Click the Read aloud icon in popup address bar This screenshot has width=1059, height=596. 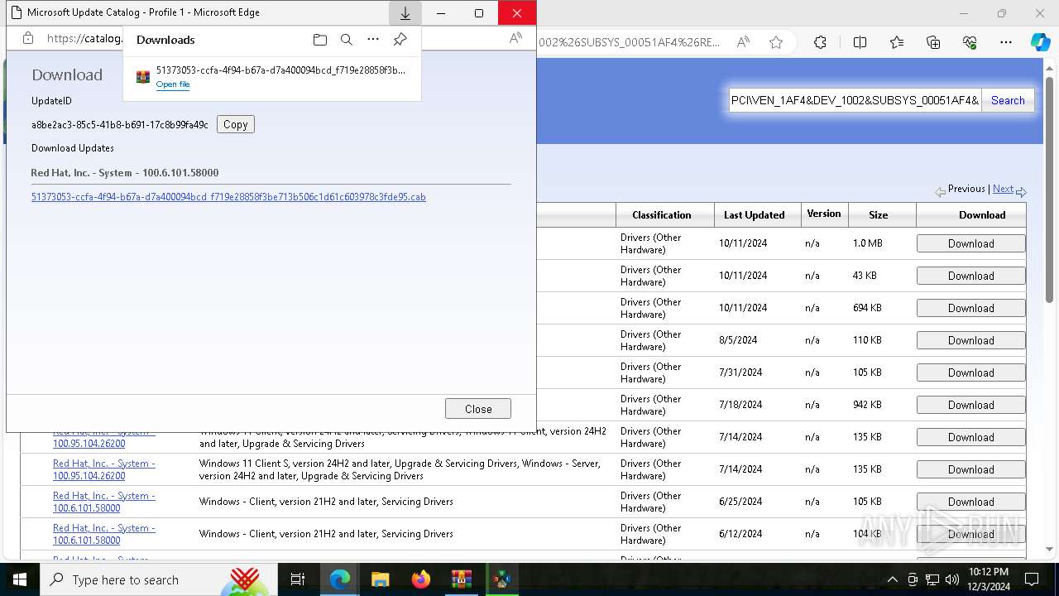pyautogui.click(x=515, y=38)
